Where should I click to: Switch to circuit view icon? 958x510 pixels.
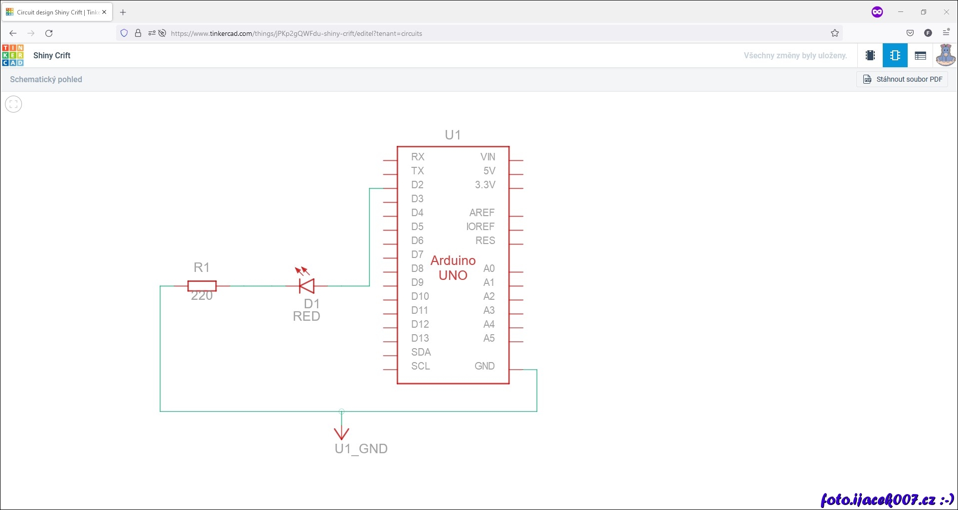click(870, 55)
